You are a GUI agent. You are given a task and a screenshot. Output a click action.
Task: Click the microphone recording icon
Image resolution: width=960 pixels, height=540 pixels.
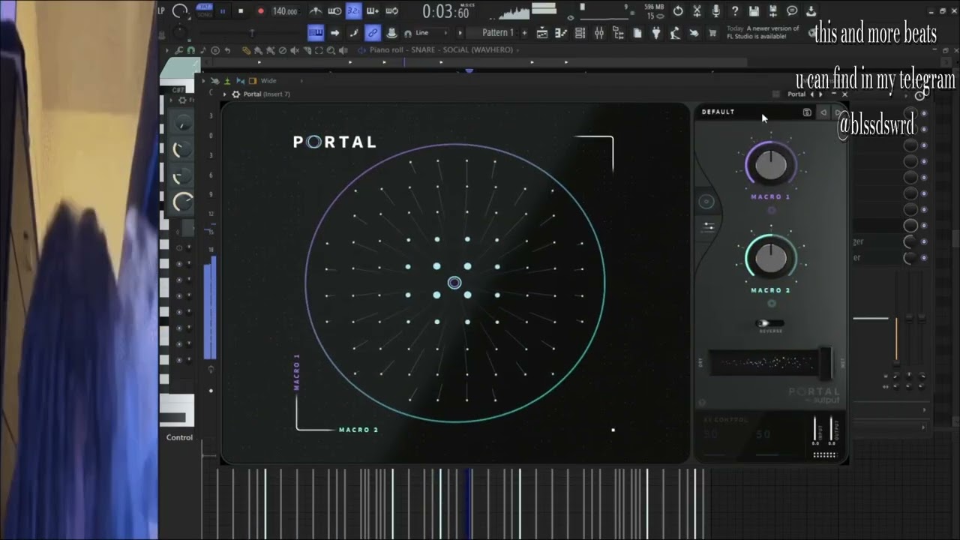pos(715,11)
